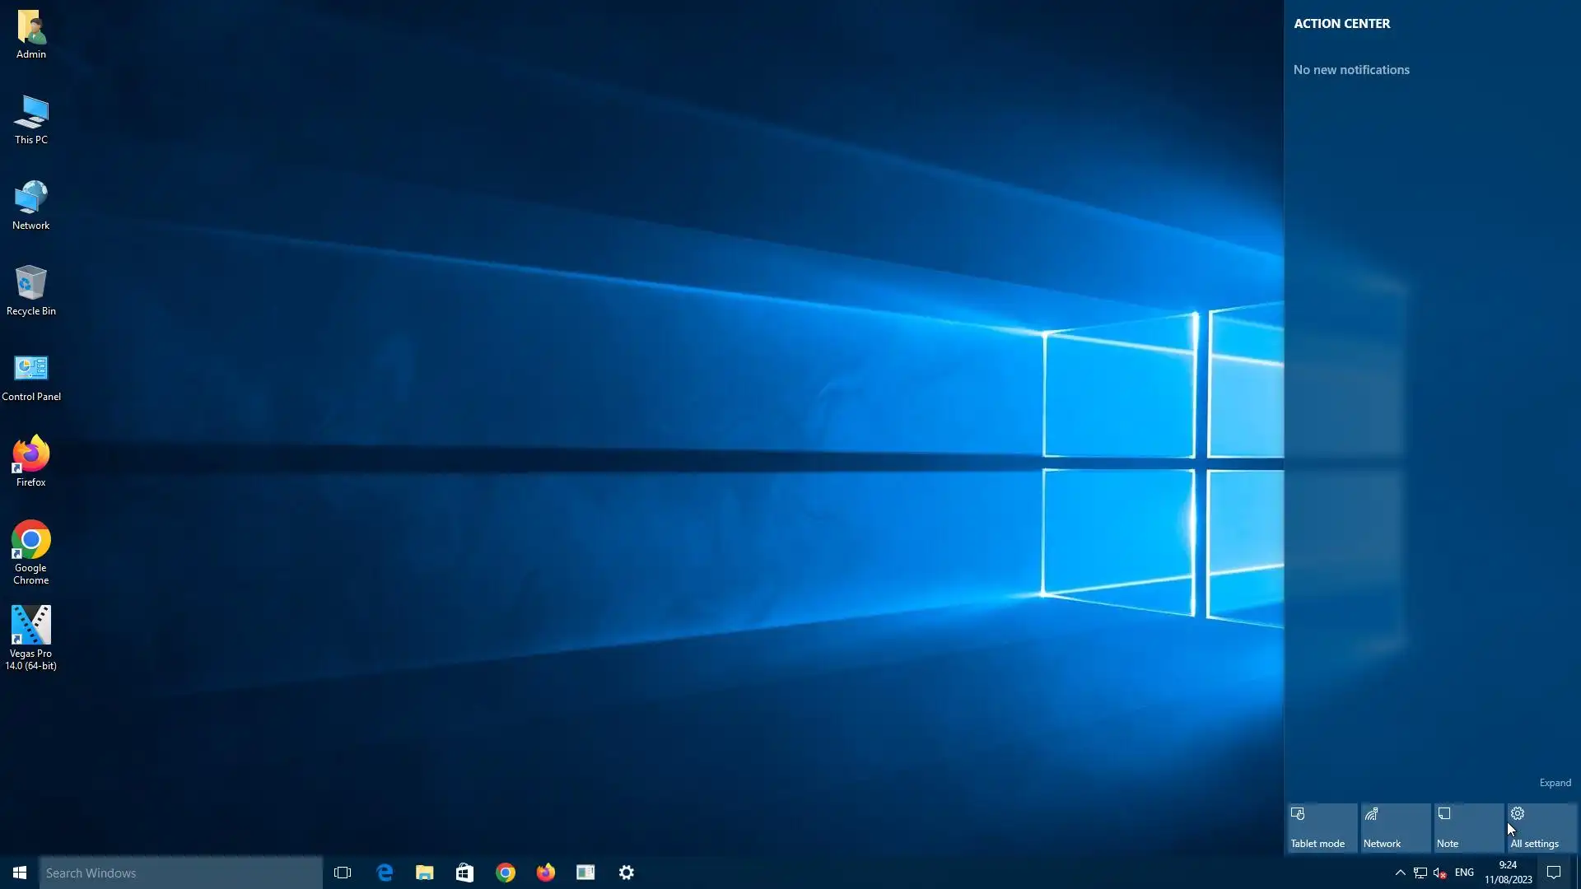The image size is (1581, 889).
Task: Toggle Tablet mode quick action
Action: [x=1322, y=827]
